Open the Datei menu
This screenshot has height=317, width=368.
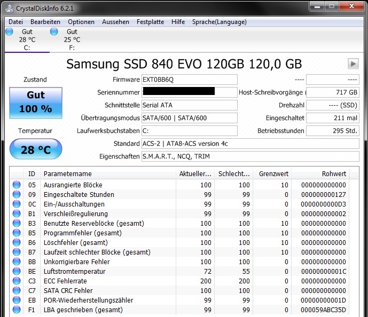(15, 22)
